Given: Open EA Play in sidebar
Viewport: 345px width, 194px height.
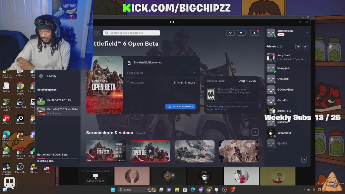Looking at the screenshot, I should tap(52, 76).
